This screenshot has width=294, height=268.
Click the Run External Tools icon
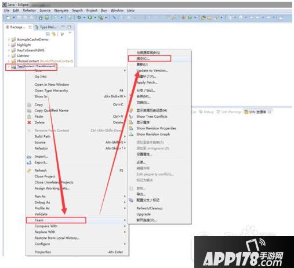tap(101, 17)
